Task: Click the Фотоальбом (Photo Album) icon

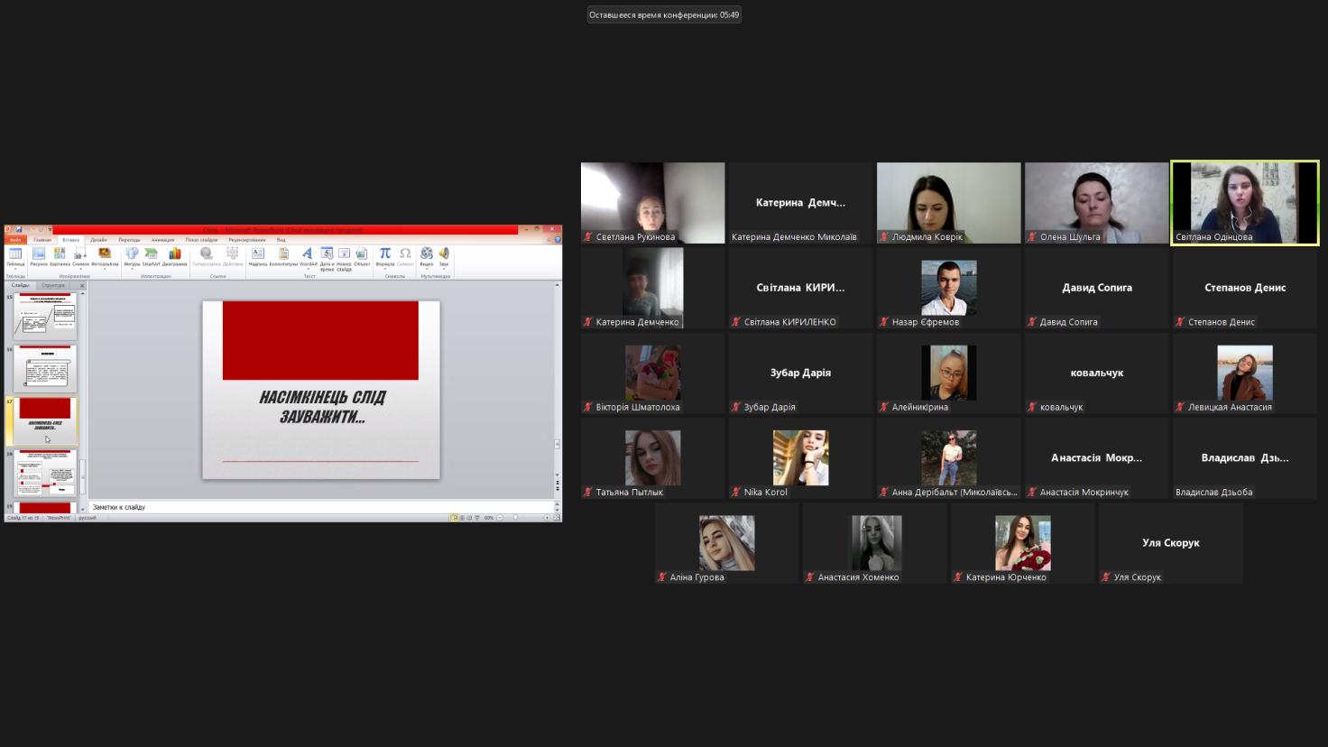Action: 105,256
